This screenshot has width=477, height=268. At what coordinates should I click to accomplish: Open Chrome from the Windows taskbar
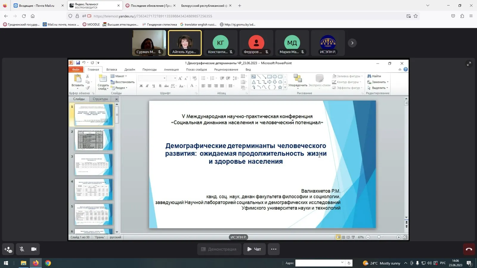[x=48, y=263]
